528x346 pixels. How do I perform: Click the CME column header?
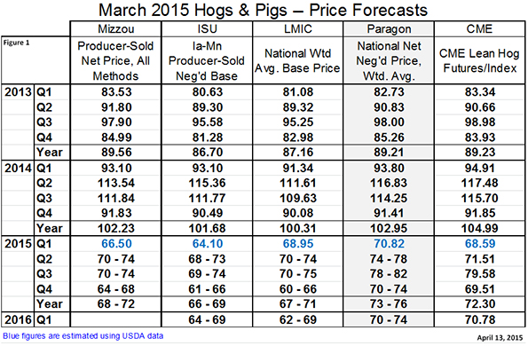coord(479,29)
